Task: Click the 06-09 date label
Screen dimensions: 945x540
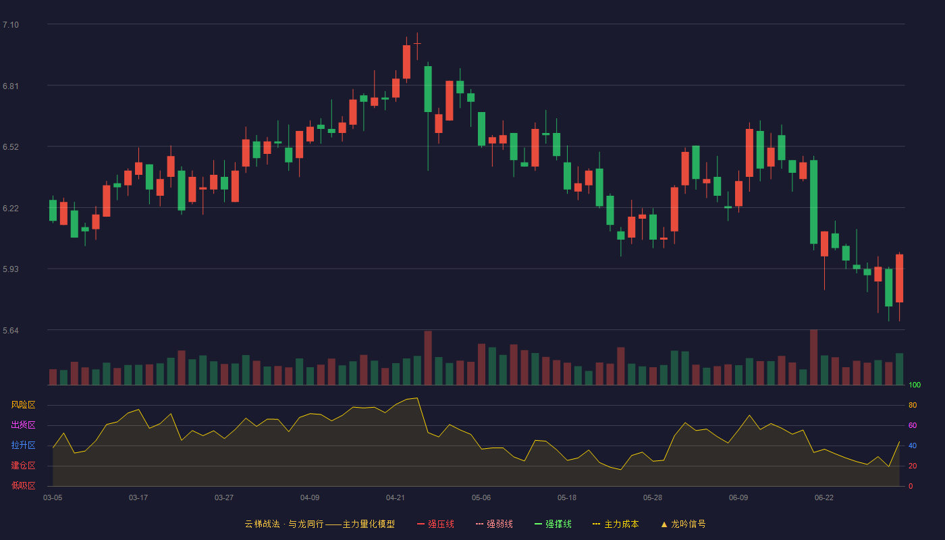Action: (738, 497)
